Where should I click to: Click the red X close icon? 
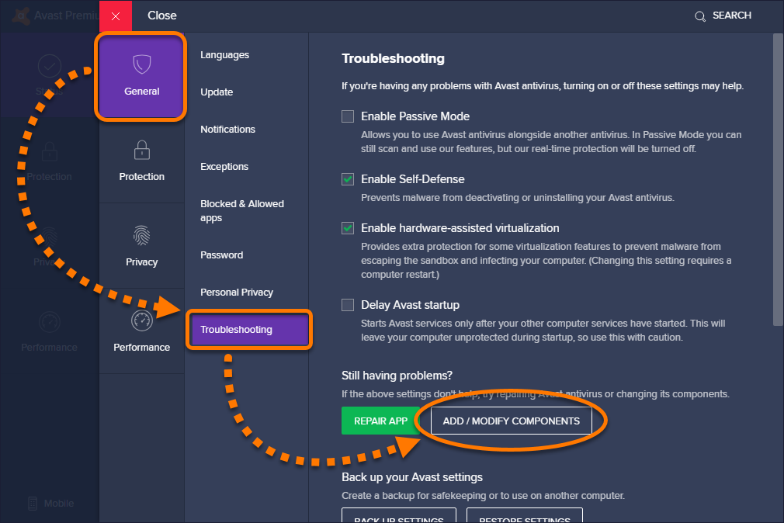tap(116, 16)
